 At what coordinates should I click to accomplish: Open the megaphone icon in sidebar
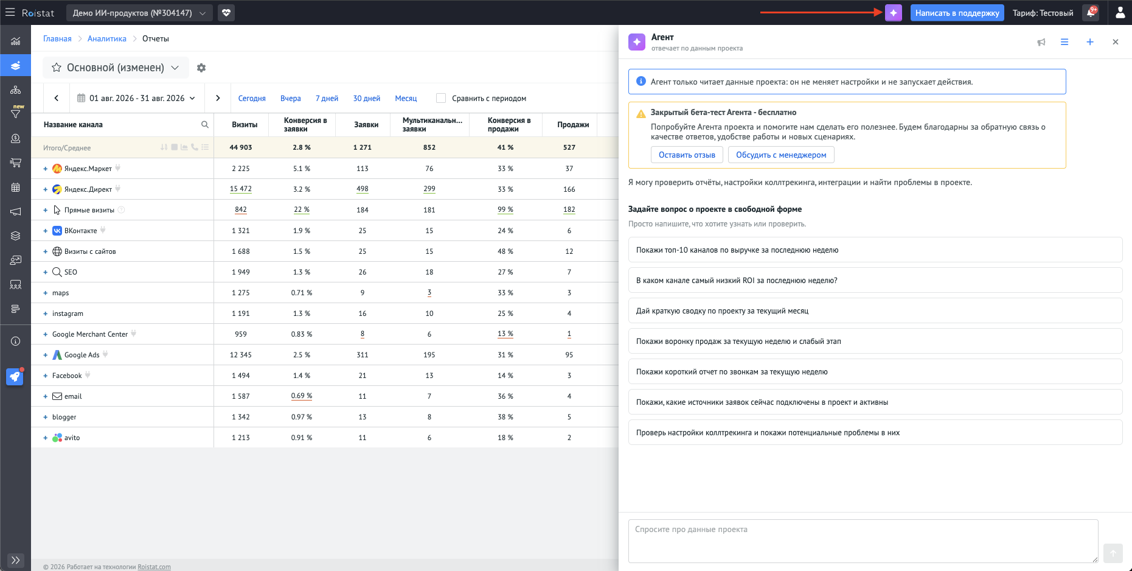(x=16, y=212)
